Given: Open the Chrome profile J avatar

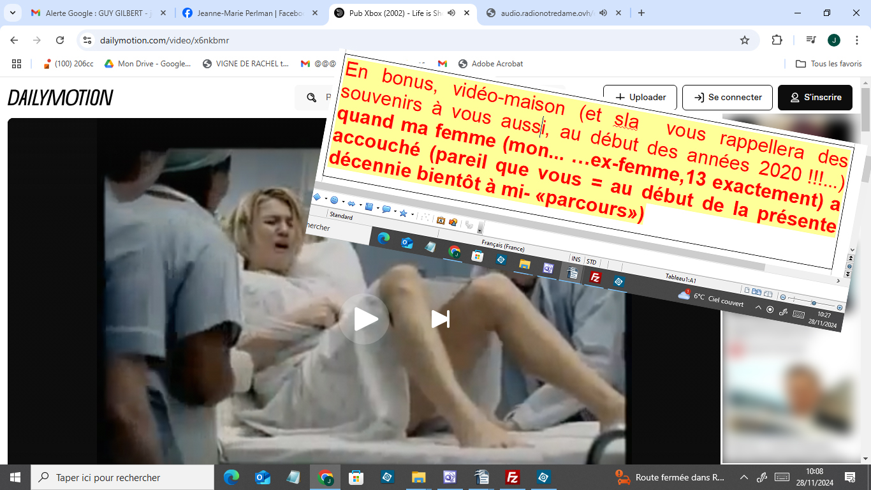Looking at the screenshot, I should click(x=834, y=40).
